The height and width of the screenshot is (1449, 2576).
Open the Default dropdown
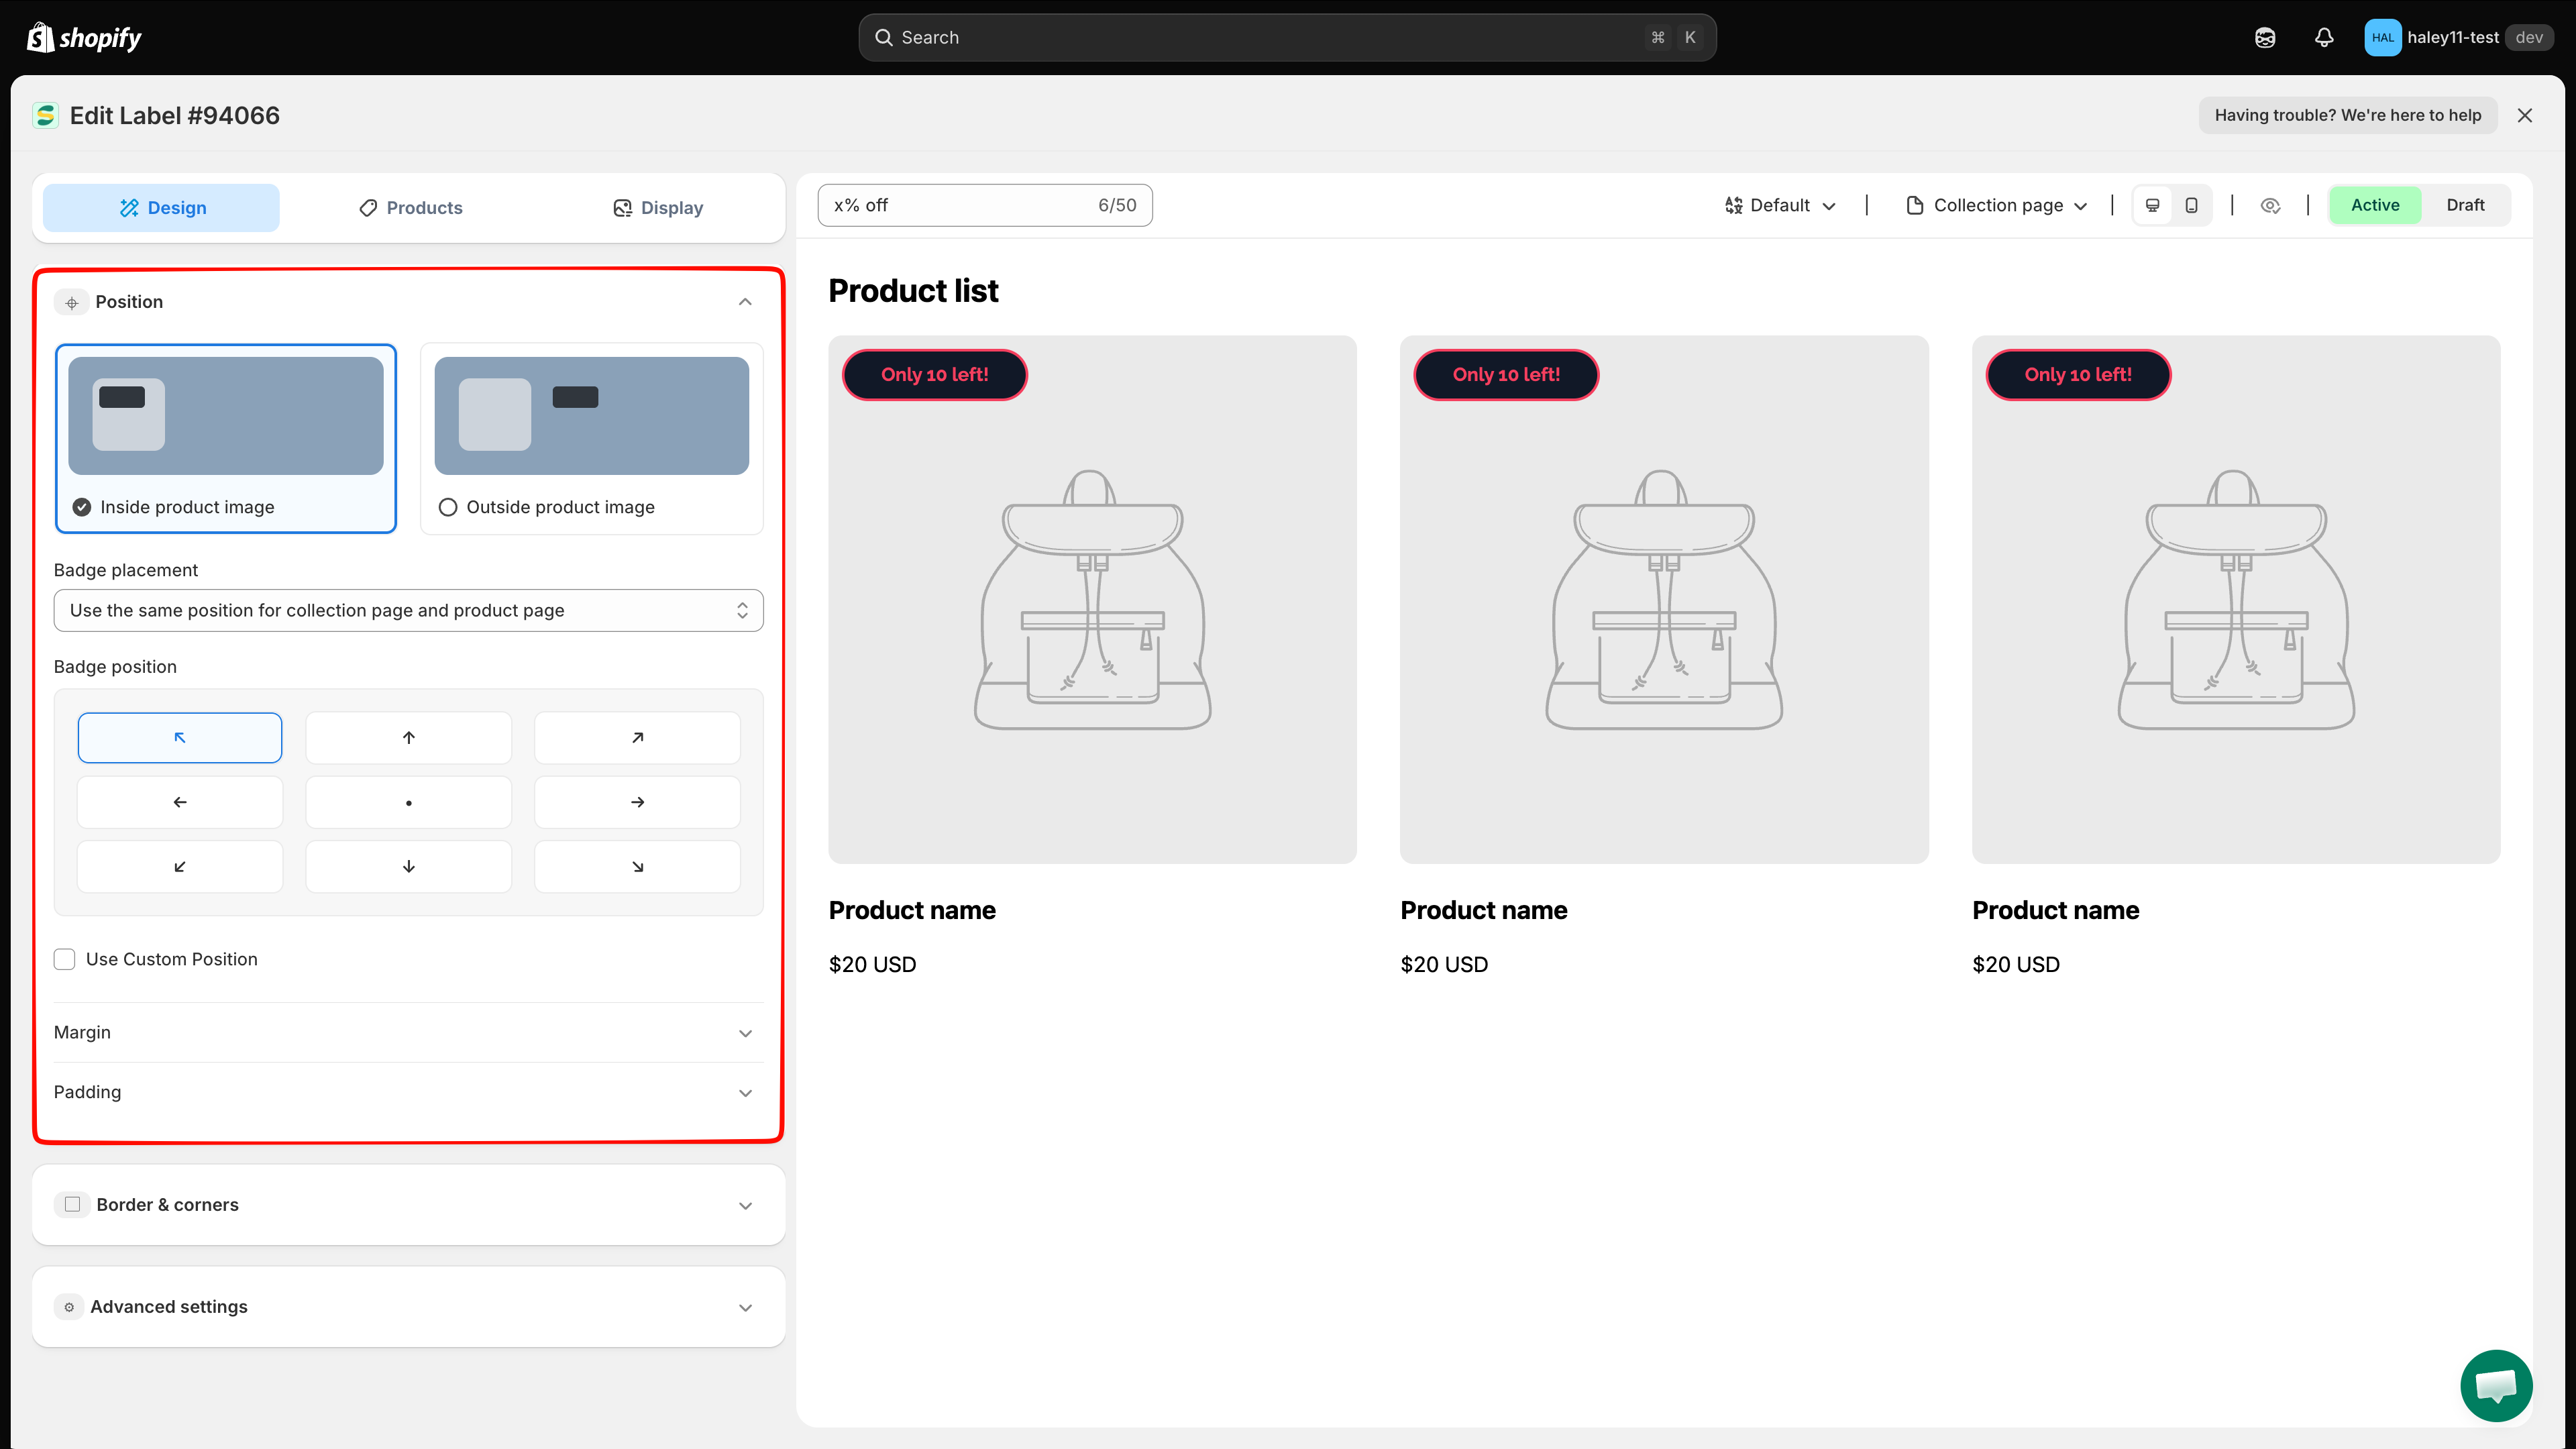1780,205
